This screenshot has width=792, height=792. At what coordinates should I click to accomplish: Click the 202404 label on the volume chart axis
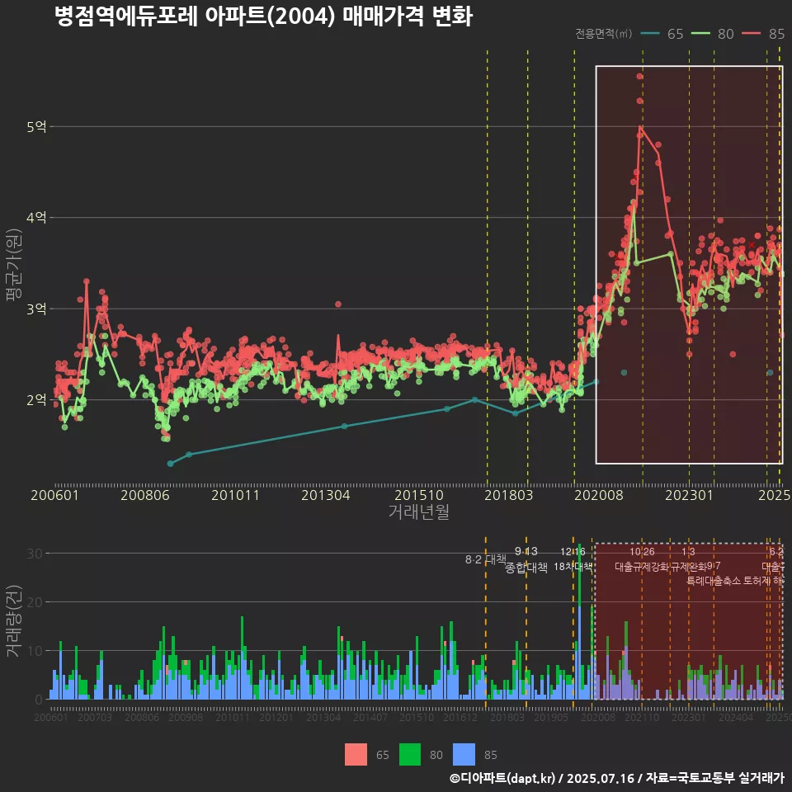click(x=736, y=717)
